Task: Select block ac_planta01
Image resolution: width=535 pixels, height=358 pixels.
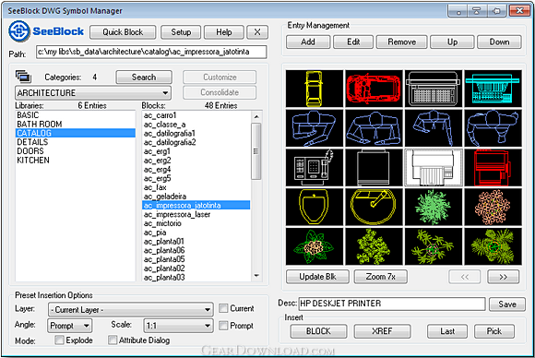Action: click(x=196, y=242)
